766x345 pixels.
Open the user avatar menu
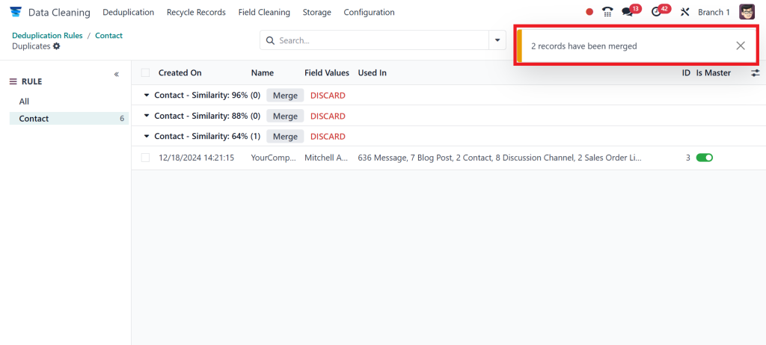tap(747, 12)
